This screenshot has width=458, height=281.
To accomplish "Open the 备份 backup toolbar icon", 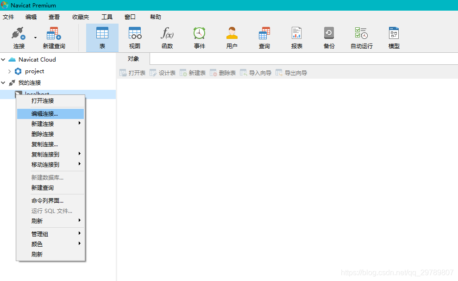I will pyautogui.click(x=329, y=33).
